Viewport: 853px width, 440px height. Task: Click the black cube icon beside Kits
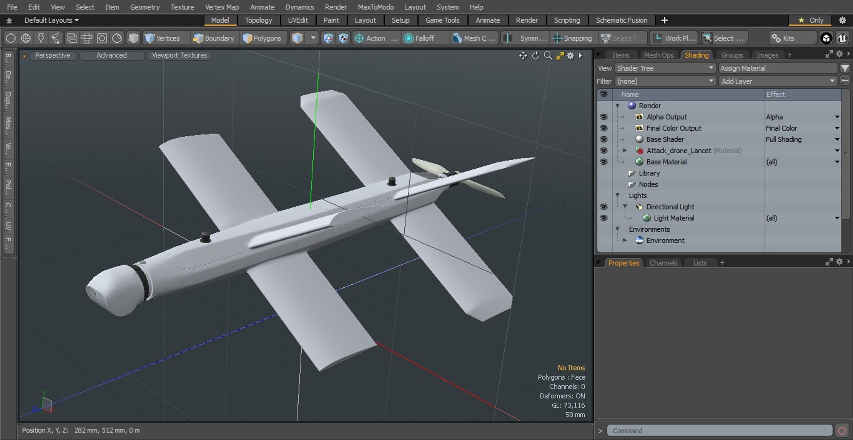coord(826,38)
